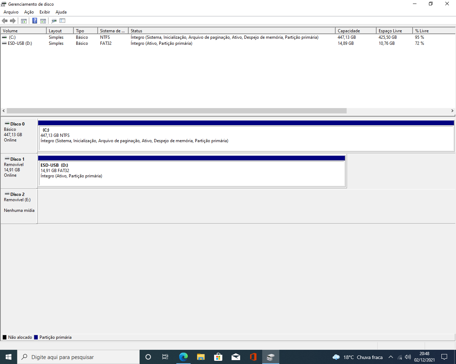Click the NTFS file system cell
The image size is (456, 364).
[105, 37]
